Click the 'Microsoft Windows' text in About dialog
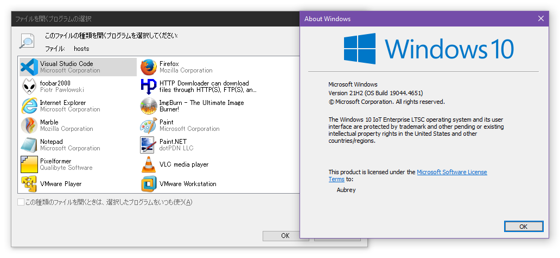Viewport: 560px width, 258px height. tap(353, 84)
